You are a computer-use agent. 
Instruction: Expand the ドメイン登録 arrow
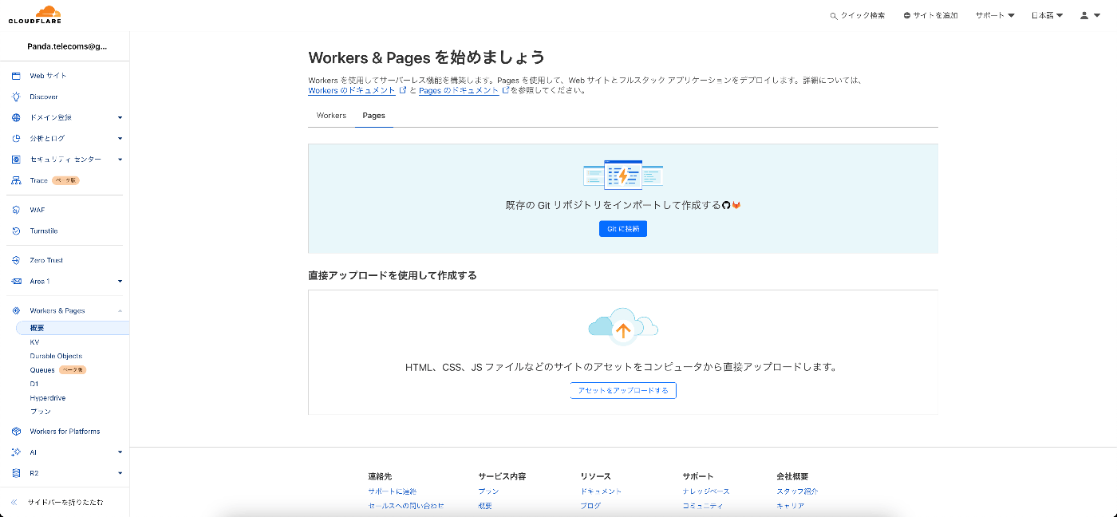(x=120, y=117)
